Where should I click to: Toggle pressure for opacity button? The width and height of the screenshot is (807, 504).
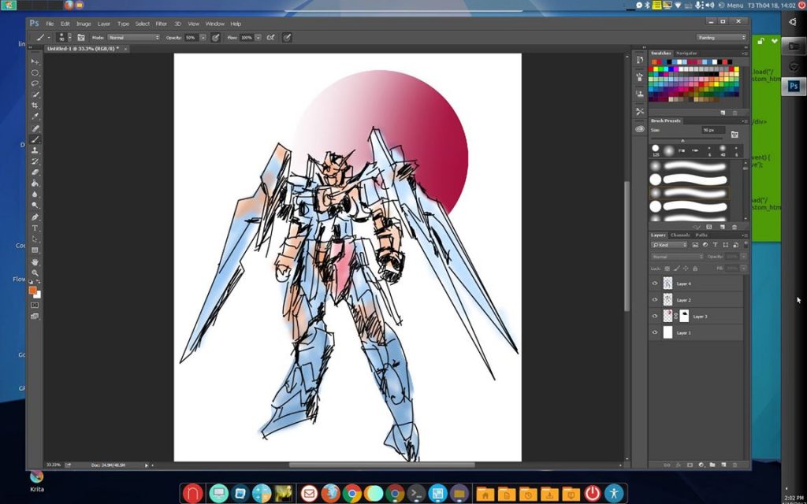pos(216,38)
